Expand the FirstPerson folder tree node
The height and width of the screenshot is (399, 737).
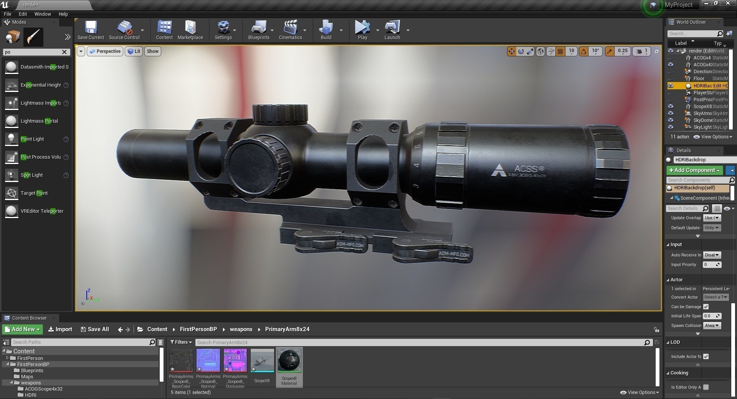click(x=7, y=358)
